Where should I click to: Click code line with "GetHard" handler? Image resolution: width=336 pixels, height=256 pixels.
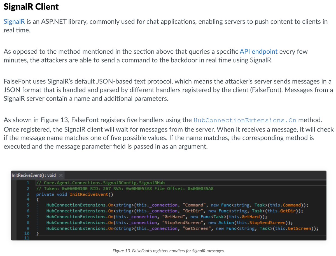click(157, 217)
